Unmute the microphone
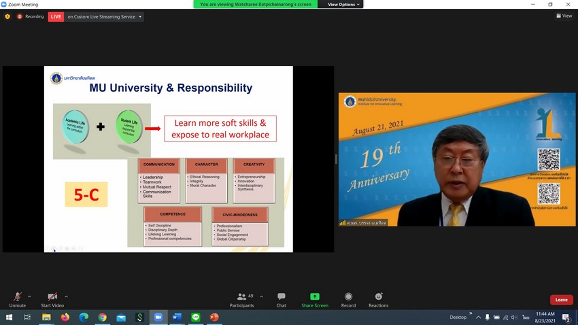 pyautogui.click(x=17, y=298)
